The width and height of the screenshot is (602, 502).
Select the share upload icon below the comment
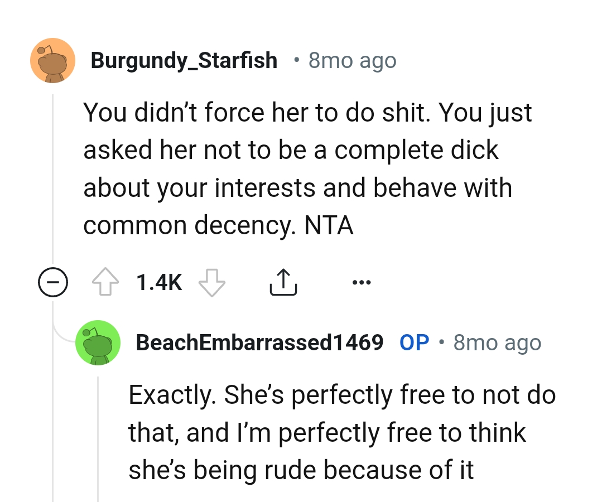283,282
